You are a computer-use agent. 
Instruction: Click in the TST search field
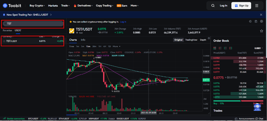pyautogui.click(x=33, y=24)
